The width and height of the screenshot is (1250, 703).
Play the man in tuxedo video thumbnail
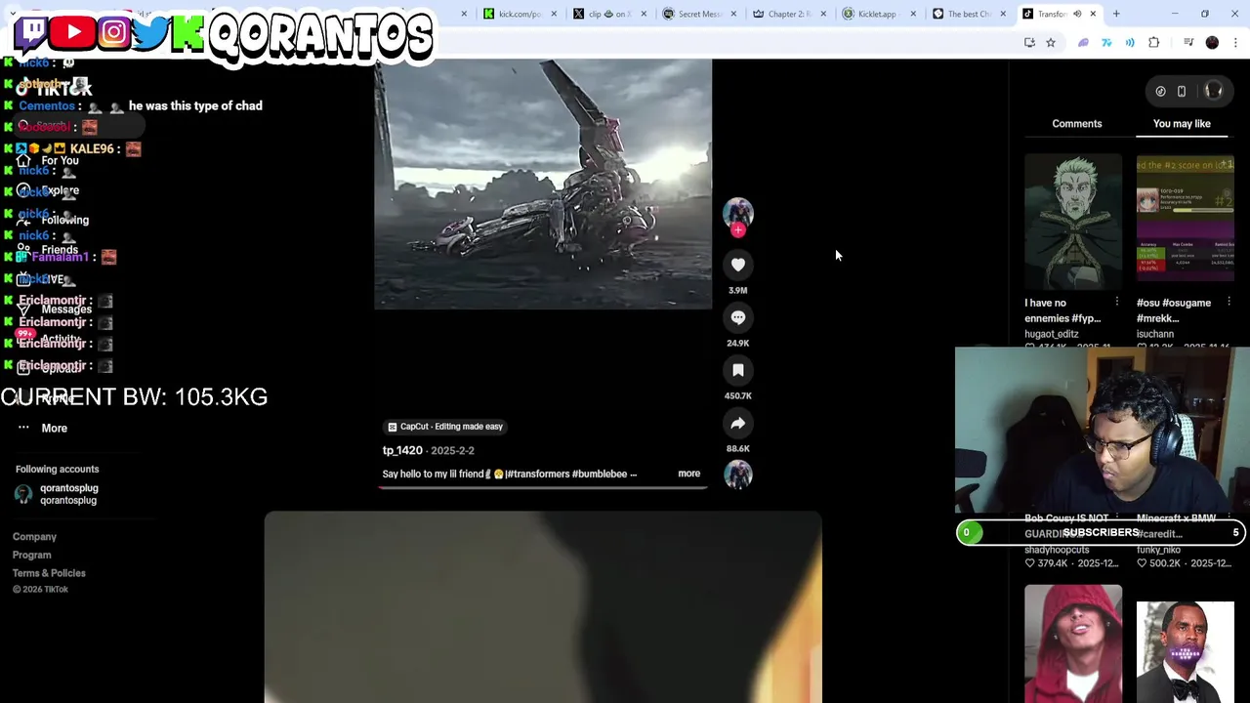1185,651
